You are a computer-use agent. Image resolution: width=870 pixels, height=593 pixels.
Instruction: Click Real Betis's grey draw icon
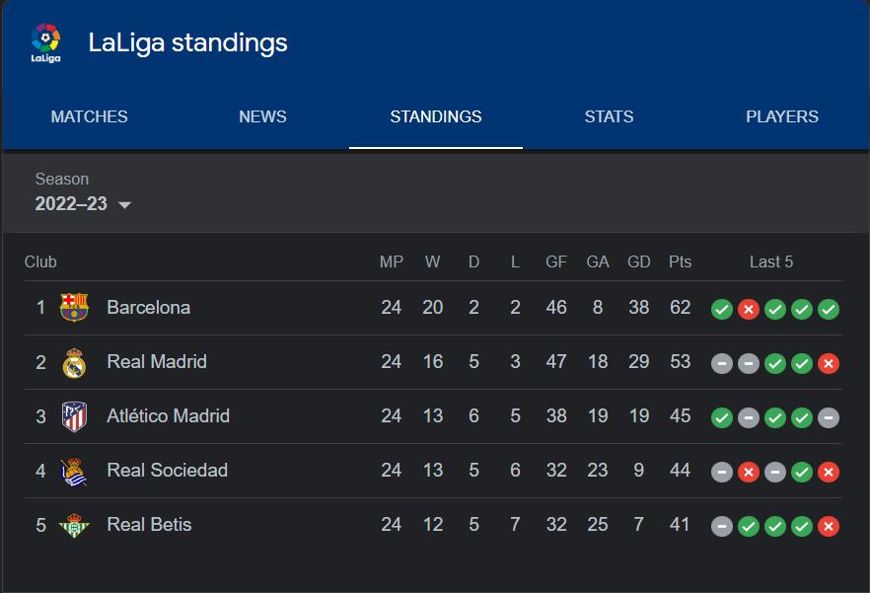[x=722, y=526]
